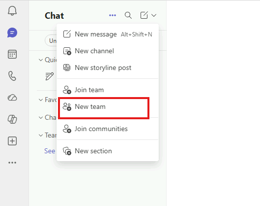Image resolution: width=260 pixels, height=206 pixels.
Task: Open the Copilot icon in the sidebar
Action: (12, 119)
